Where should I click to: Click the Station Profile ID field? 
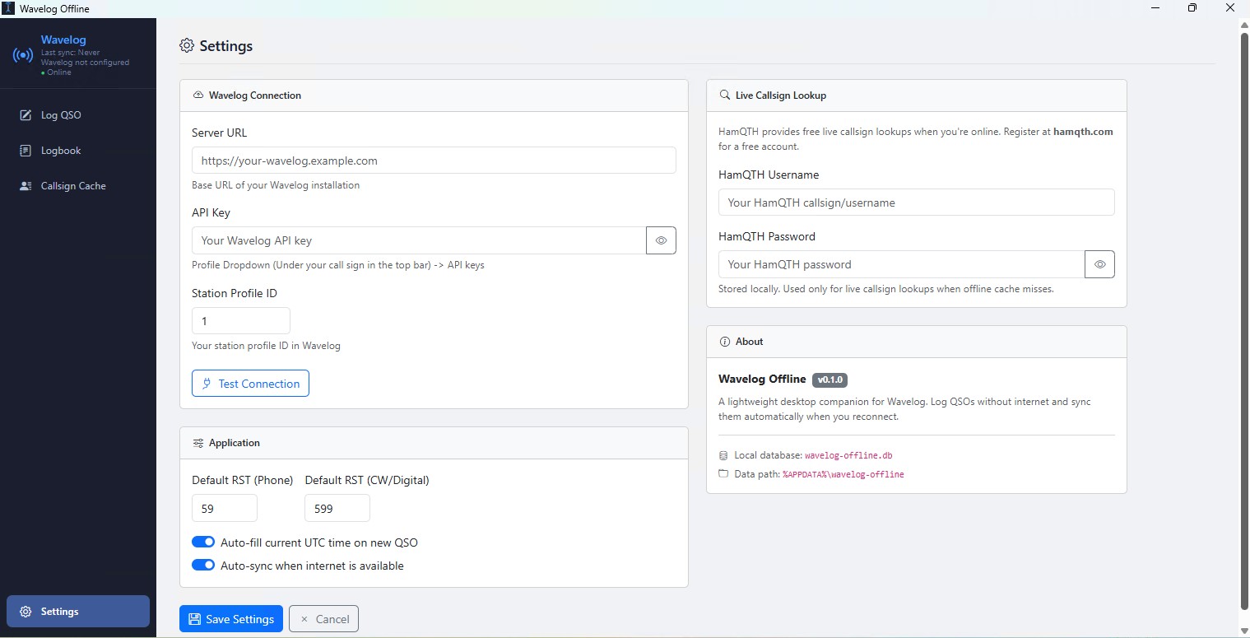pyautogui.click(x=241, y=321)
